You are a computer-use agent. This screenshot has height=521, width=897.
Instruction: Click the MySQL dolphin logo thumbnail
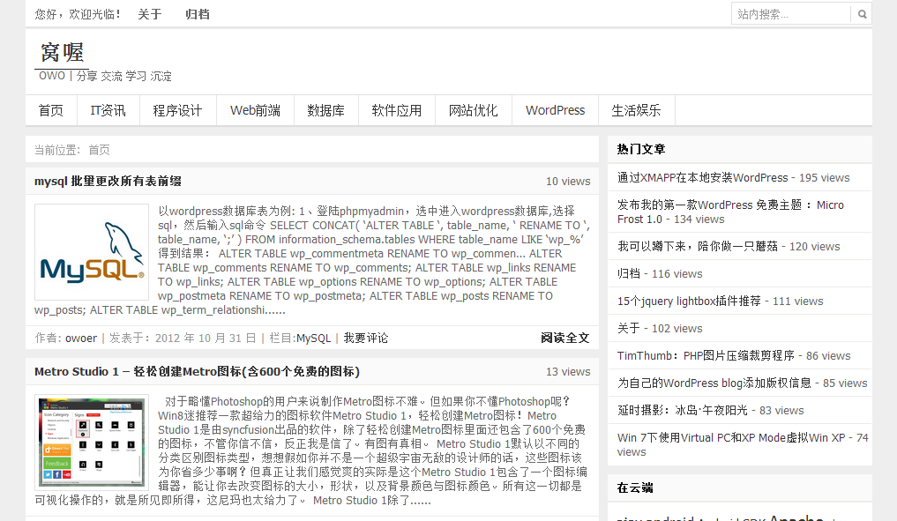tap(92, 252)
